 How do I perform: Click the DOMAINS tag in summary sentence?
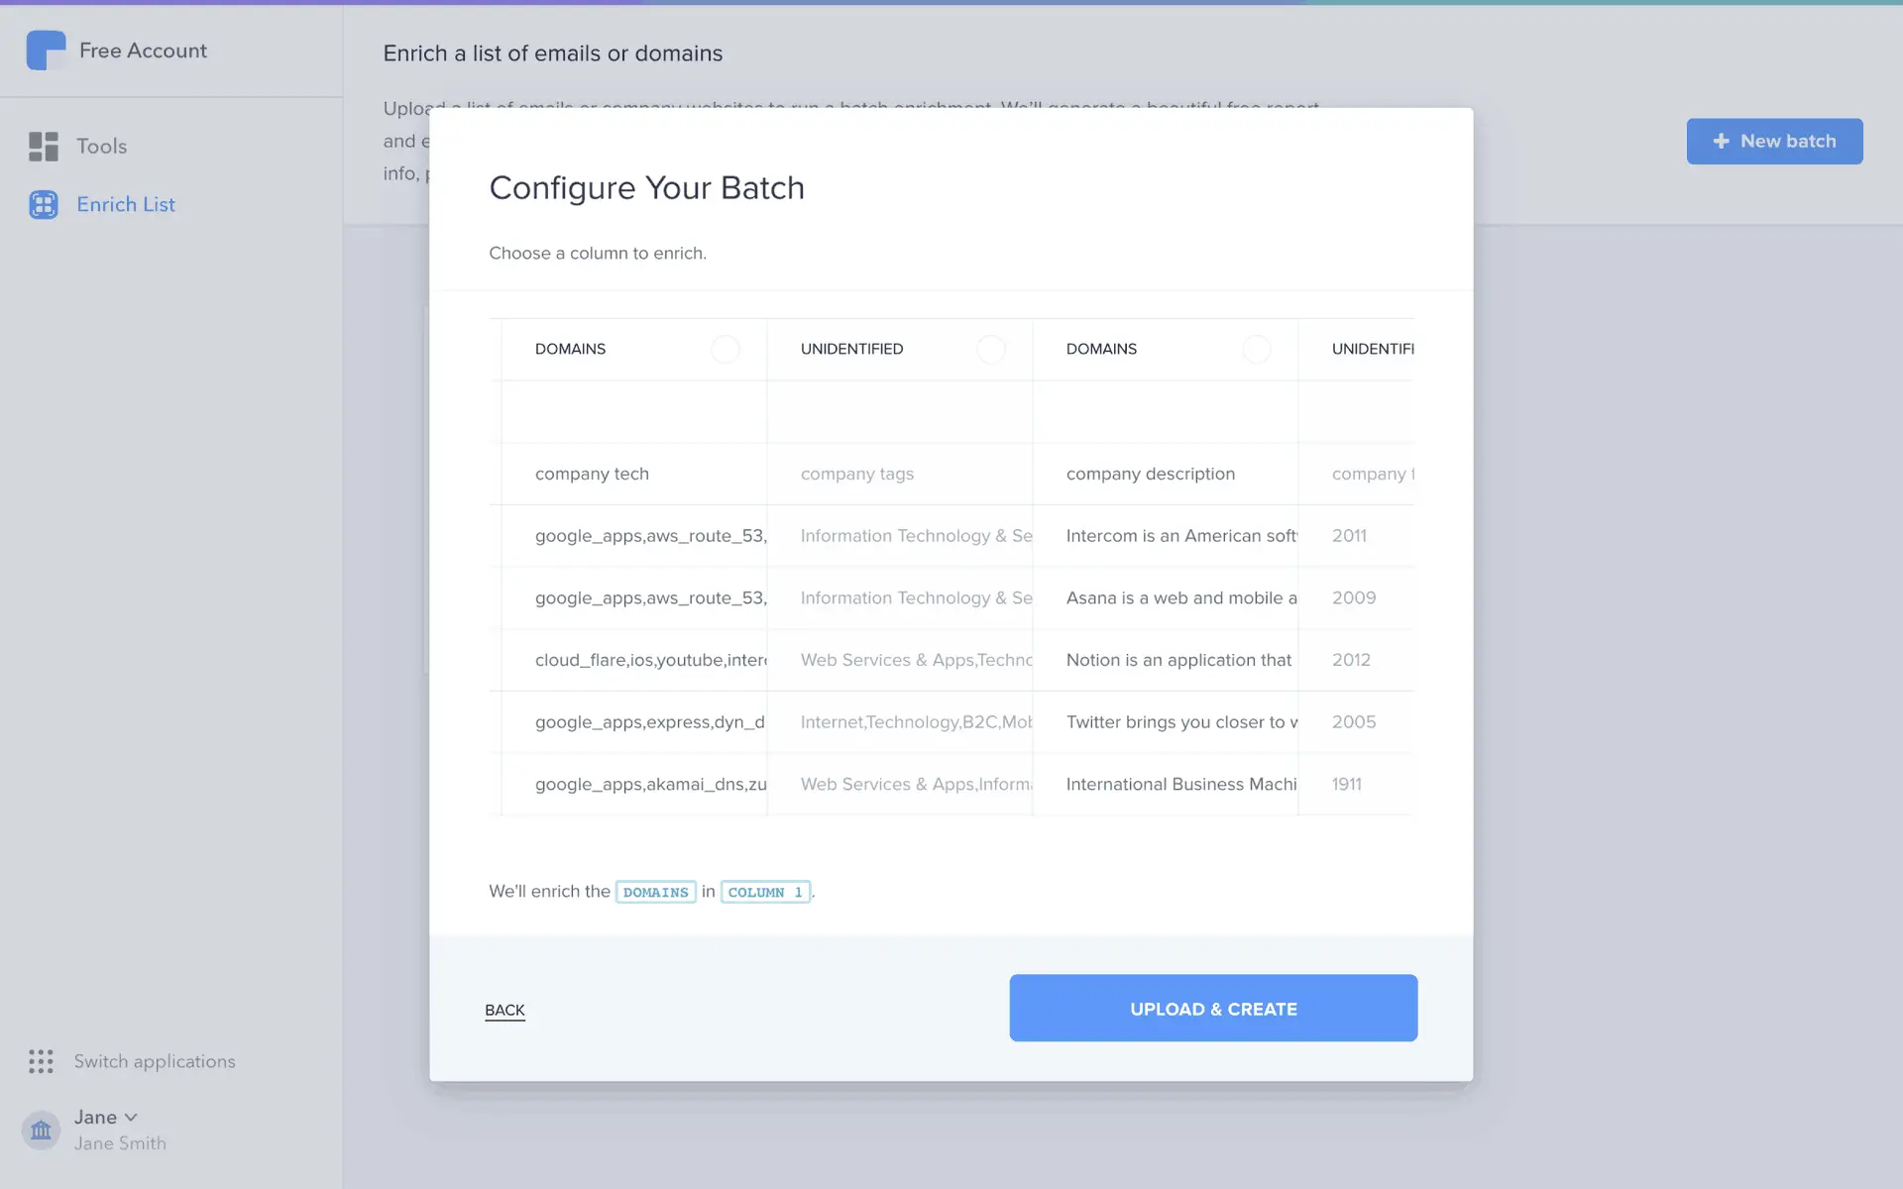(655, 892)
